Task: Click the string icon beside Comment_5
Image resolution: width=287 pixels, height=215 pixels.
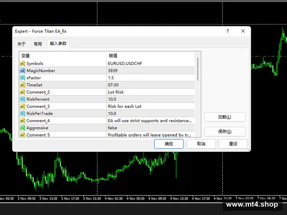Action: (22, 135)
